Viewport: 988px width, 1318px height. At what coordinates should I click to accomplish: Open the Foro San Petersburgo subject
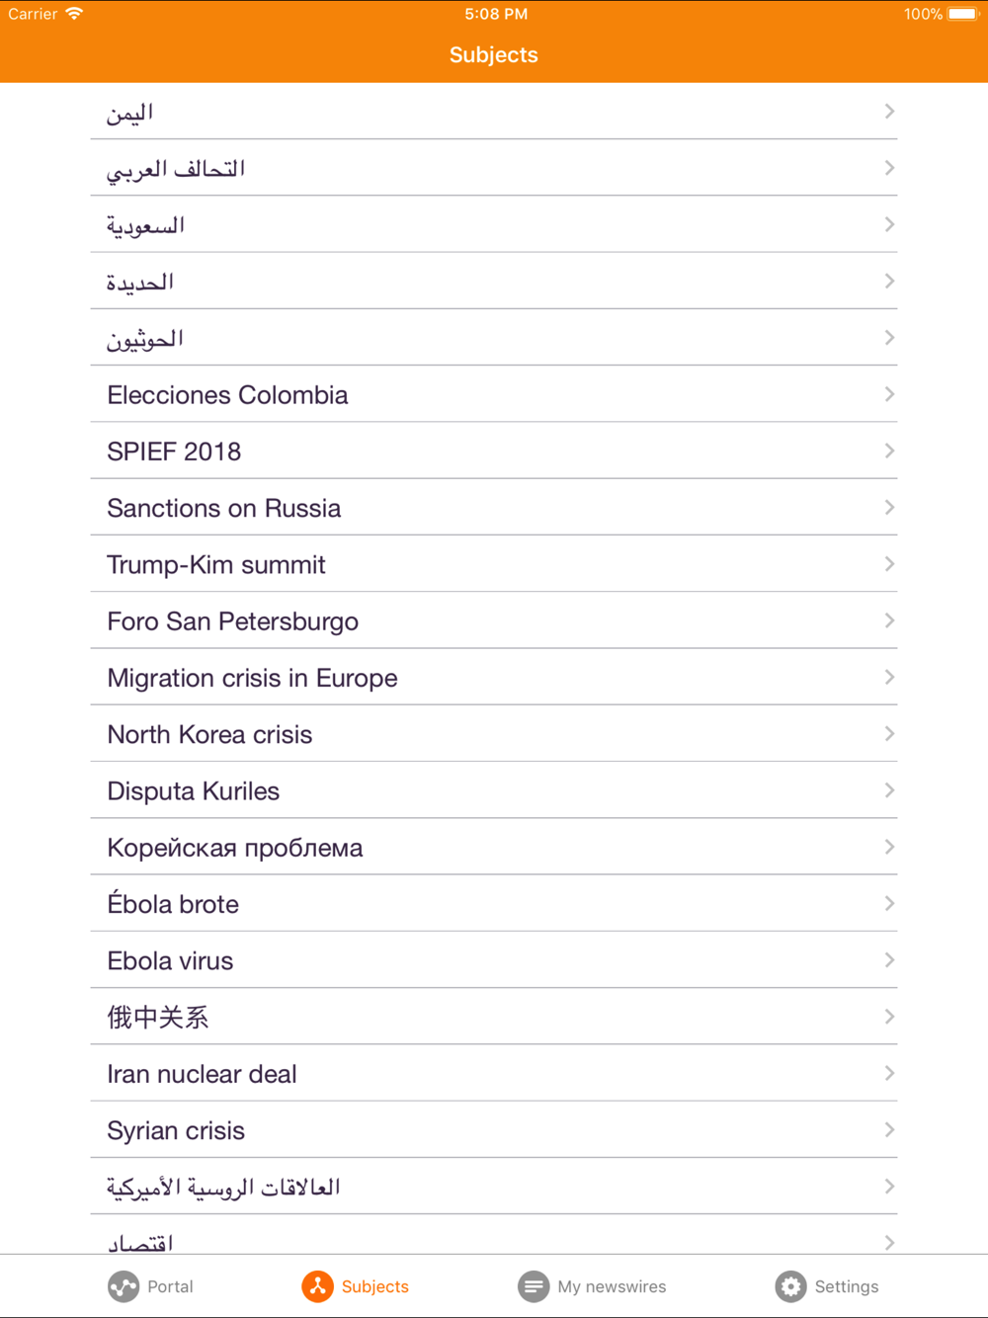[233, 621]
